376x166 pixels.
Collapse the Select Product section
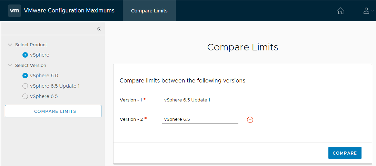click(x=10, y=45)
